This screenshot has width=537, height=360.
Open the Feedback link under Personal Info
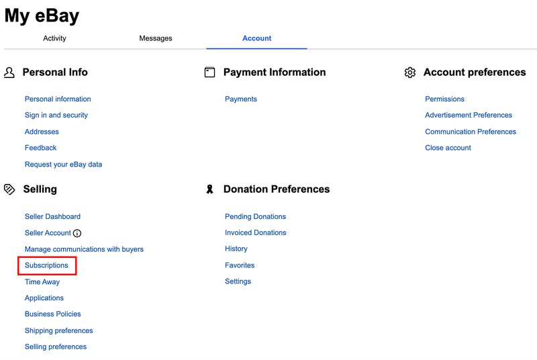point(40,148)
